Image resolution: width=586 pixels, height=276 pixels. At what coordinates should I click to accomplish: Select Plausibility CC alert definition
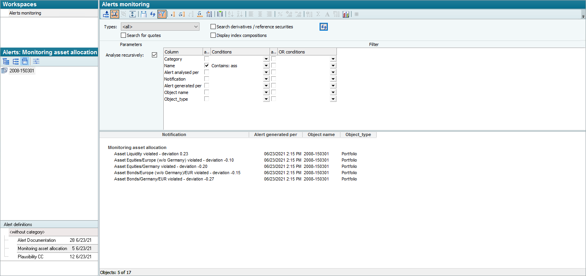click(x=31, y=257)
